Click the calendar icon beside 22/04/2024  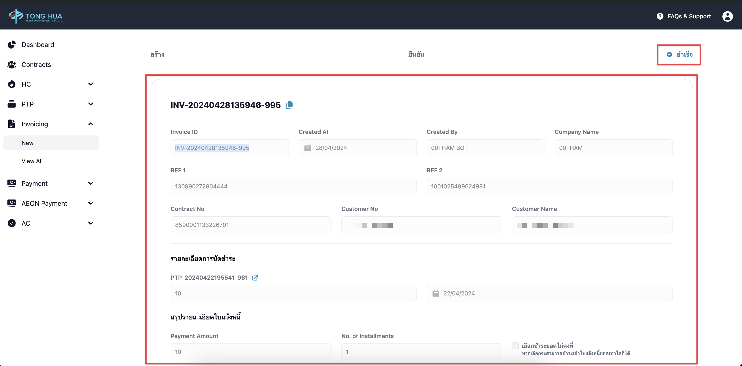pos(436,293)
